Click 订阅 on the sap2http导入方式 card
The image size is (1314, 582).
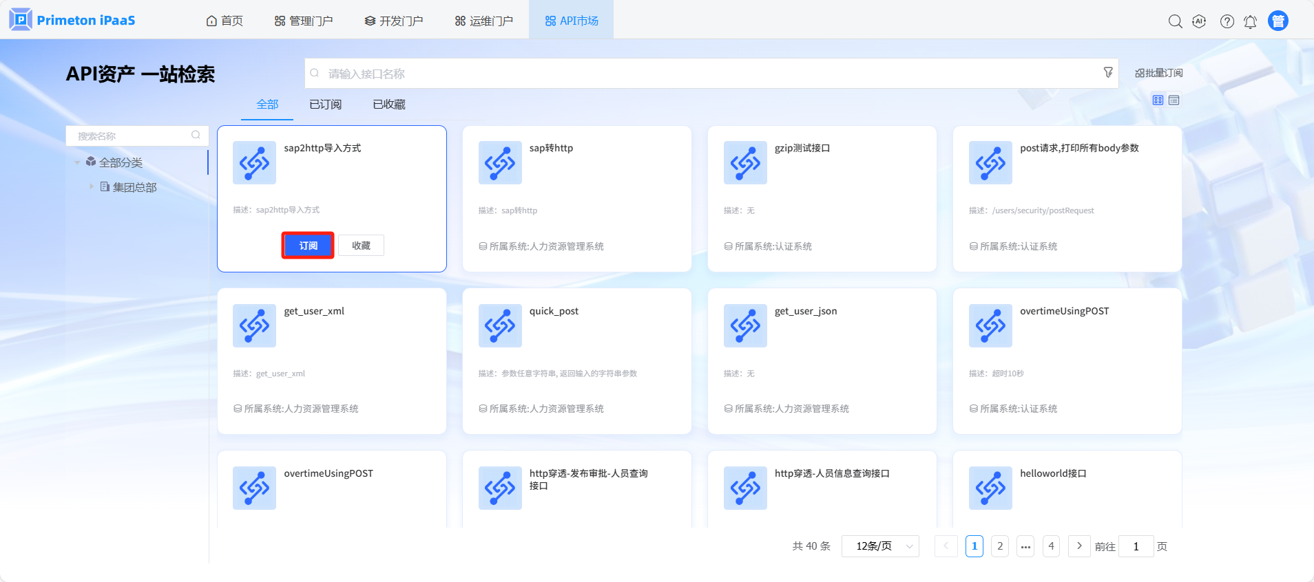pyautogui.click(x=308, y=246)
